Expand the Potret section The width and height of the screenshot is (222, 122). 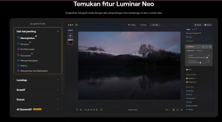38,100
